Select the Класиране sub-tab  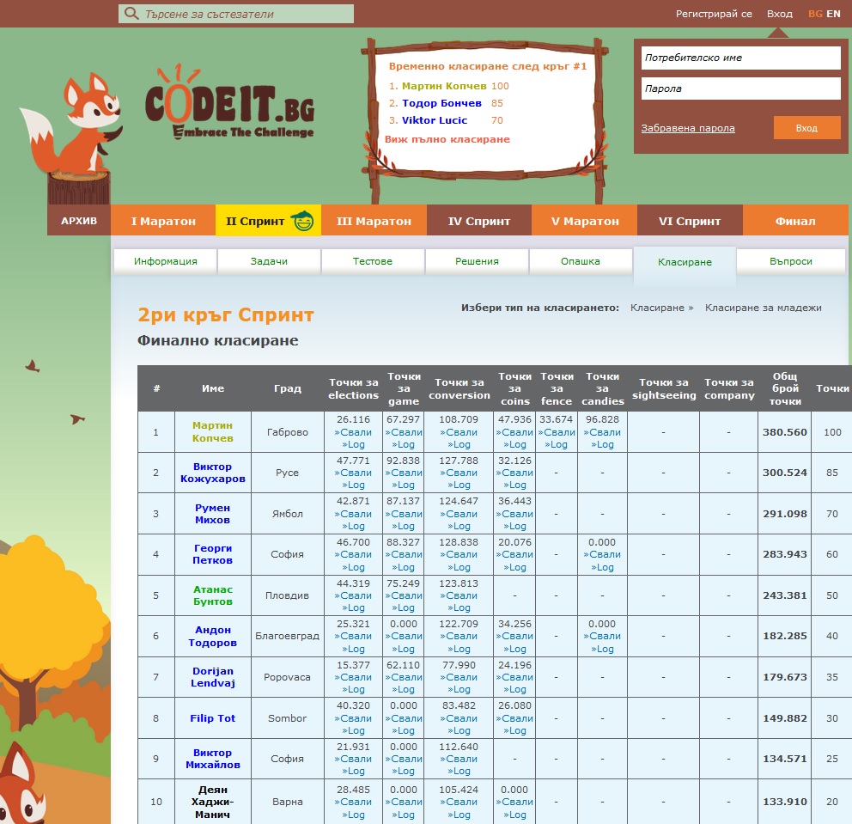tap(685, 263)
